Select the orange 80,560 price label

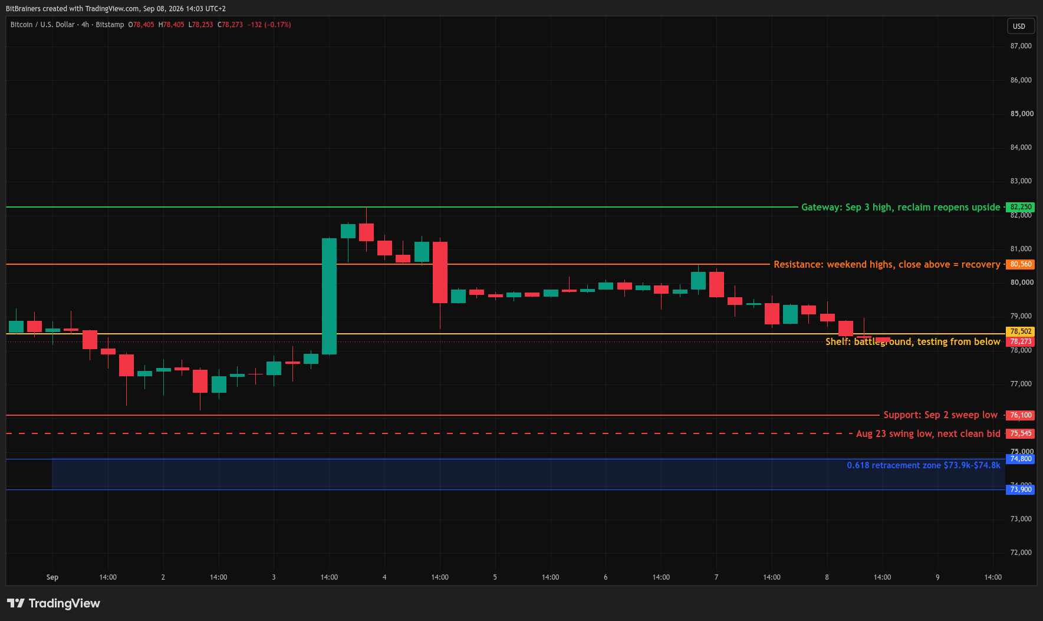pyautogui.click(x=1021, y=264)
